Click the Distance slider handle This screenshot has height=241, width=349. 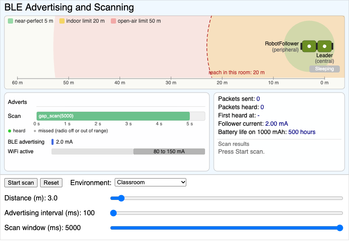[x=121, y=198]
